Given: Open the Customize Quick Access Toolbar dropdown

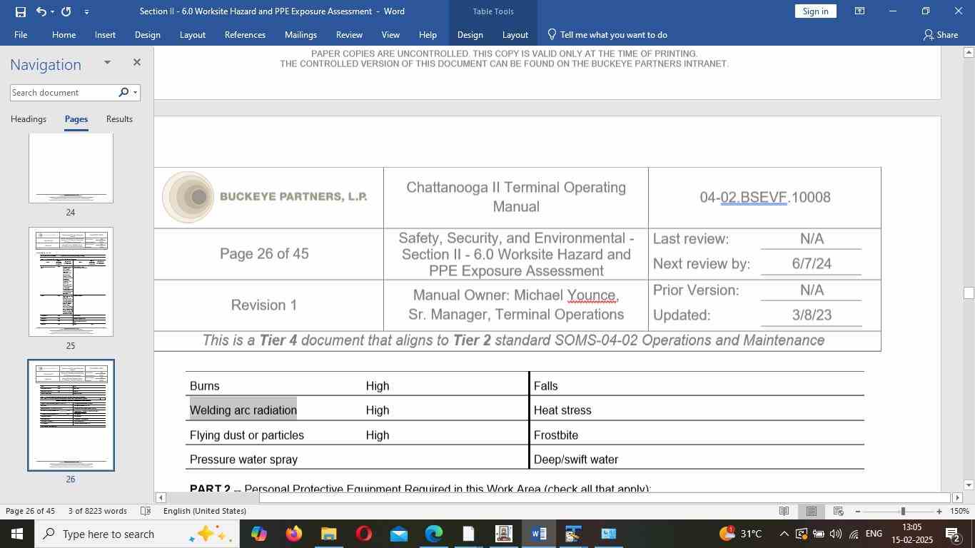Looking at the screenshot, I should click(86, 11).
